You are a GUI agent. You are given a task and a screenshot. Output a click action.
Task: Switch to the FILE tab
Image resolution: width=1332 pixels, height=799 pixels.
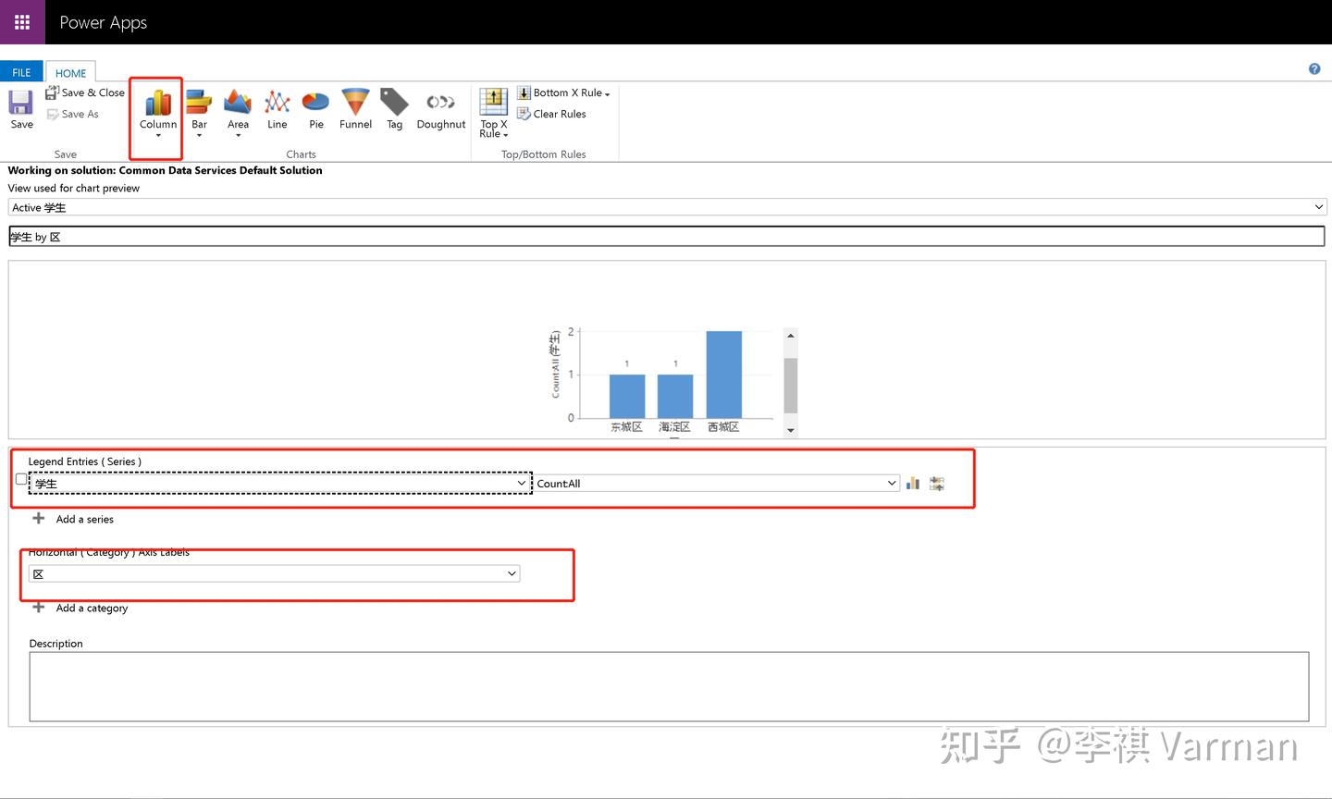pos(21,72)
